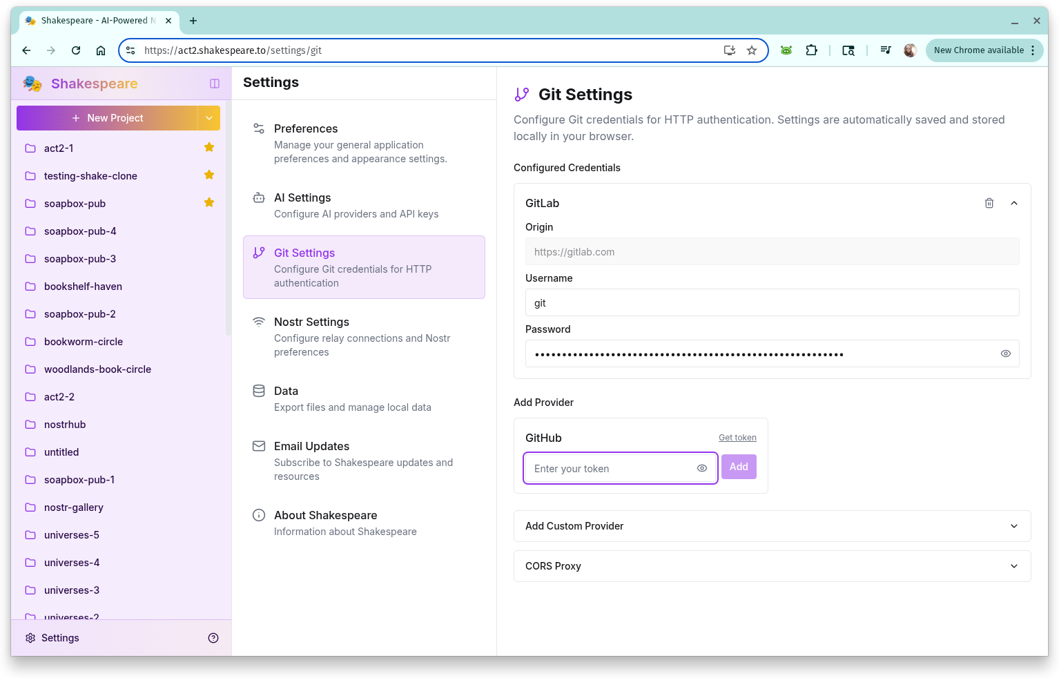Expand the CORS Proxy section
This screenshot has height=678, width=1059.
click(x=1014, y=565)
